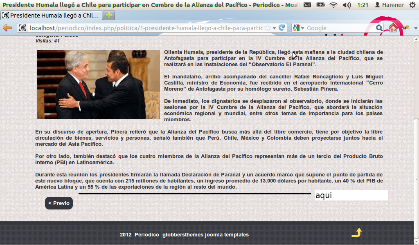Screen dimensions: 419x245
Task: Reload the page
Action: (282, 28)
